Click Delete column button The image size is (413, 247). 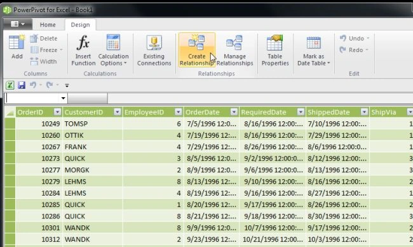click(x=44, y=39)
